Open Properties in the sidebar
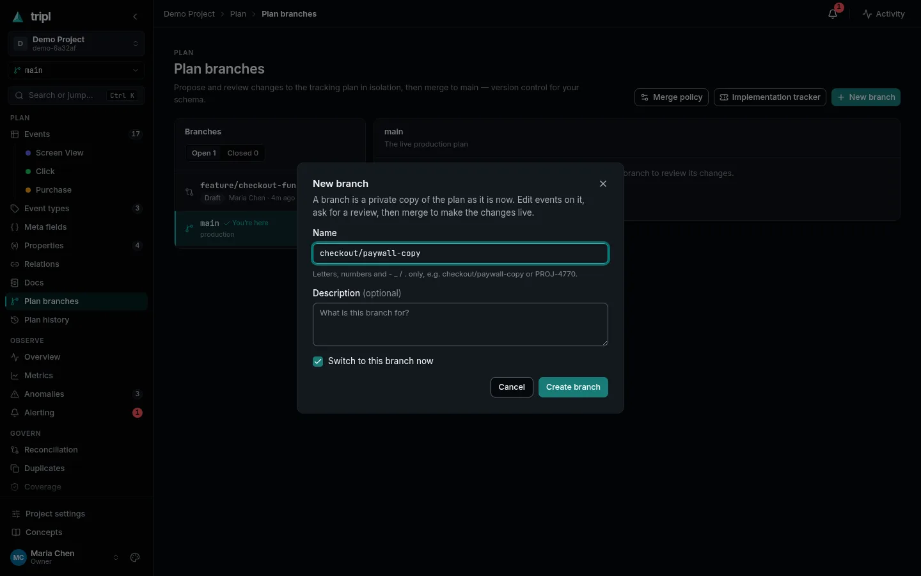The width and height of the screenshot is (921, 576). click(77, 246)
